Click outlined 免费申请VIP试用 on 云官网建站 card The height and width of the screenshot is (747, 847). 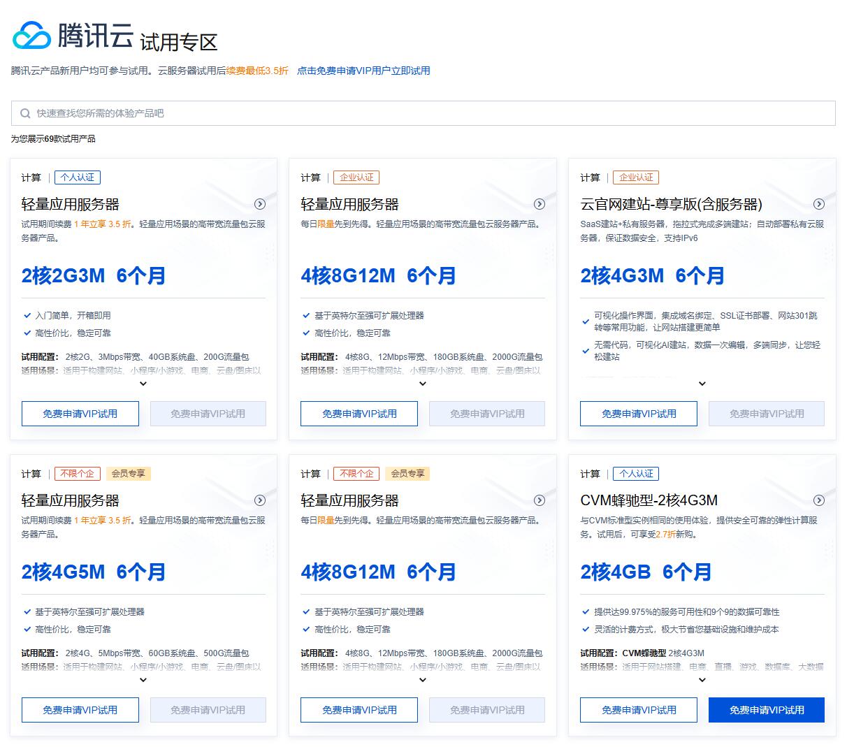point(639,414)
